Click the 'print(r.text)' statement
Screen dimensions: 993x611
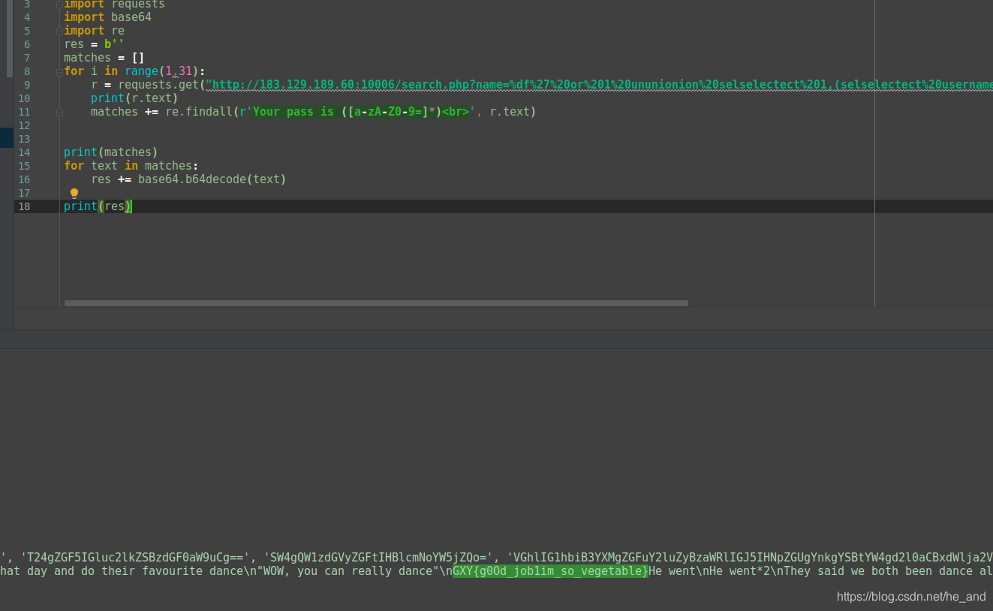tap(134, 98)
